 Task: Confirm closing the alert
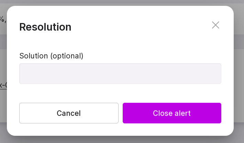[172, 113]
